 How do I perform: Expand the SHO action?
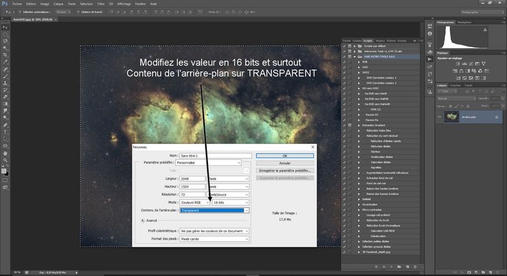click(x=359, y=67)
